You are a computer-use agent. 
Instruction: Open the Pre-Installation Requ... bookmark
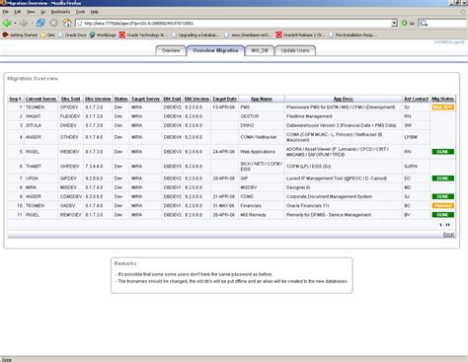[x=352, y=35]
